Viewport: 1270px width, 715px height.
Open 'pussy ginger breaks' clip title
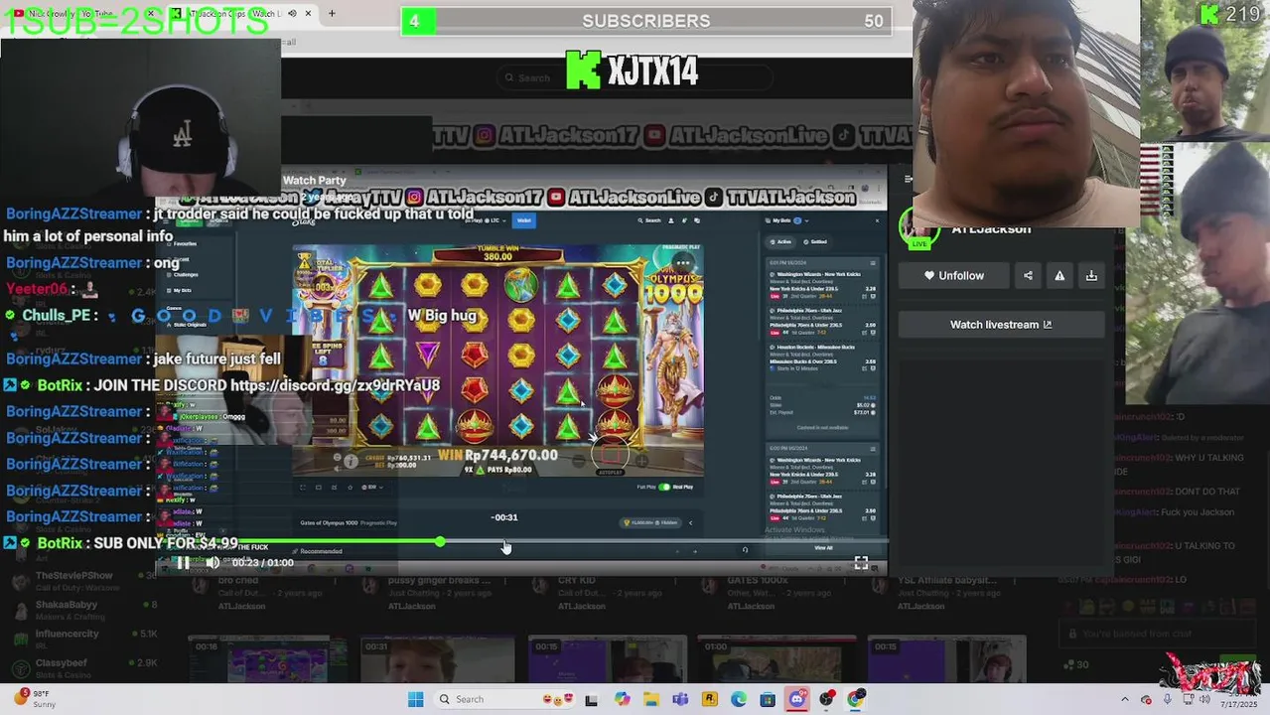pos(440,580)
